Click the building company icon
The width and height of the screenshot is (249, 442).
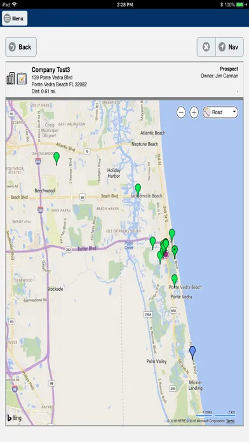point(10,78)
